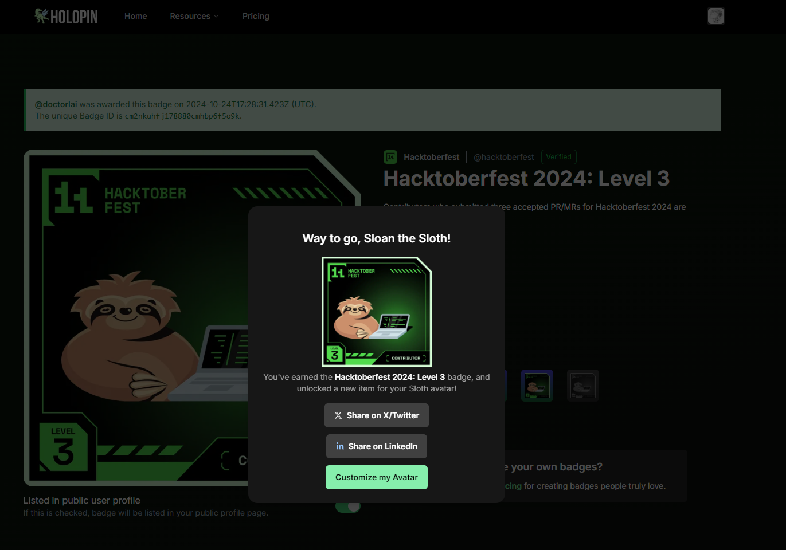Select the greyed-out badge thumbnail
This screenshot has height=550, width=786.
tap(583, 386)
